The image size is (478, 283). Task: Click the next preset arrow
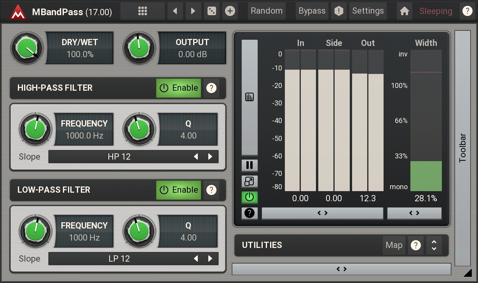pyautogui.click(x=193, y=11)
